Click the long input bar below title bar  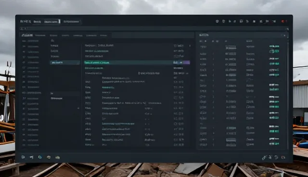coord(154,29)
